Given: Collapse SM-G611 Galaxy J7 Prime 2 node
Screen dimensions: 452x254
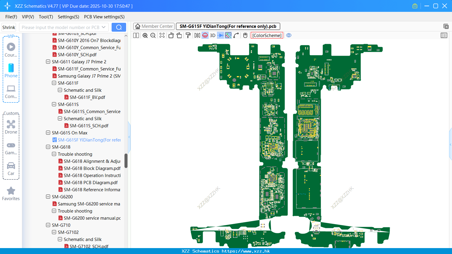Looking at the screenshot, I should 48,62.
